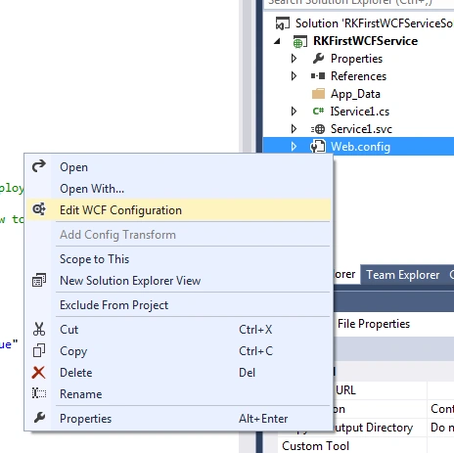Choose Open With... from context menu

tap(92, 189)
